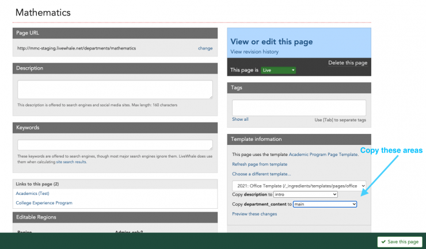Viewport: 426px width, 249px height.
Task: Click Show all tags link
Action: 240,120
